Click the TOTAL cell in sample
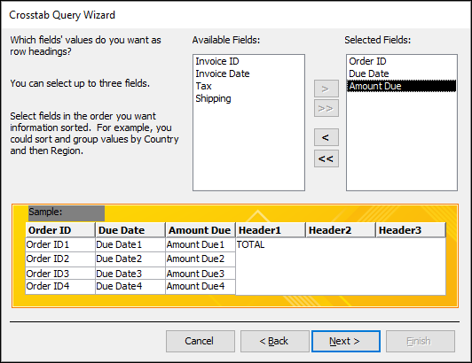The width and height of the screenshot is (472, 363). tap(250, 244)
